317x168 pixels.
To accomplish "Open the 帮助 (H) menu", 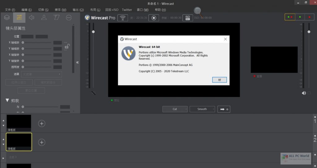I will click(x=160, y=10).
